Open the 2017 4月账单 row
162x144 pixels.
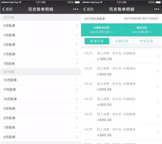pos(41,35)
